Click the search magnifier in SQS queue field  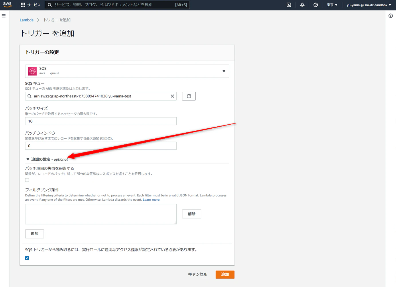tap(29, 96)
